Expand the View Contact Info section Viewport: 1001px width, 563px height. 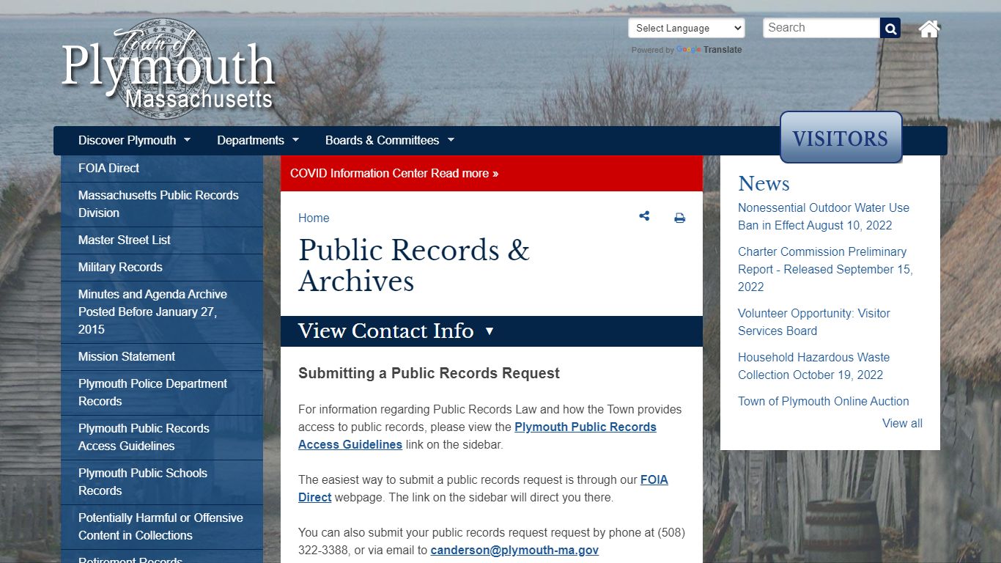click(492, 331)
